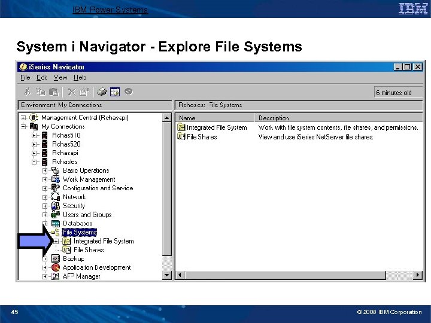This screenshot has width=431, height=323.
Task: Click the horizontal scrollbar thumb in right pane
Action: click(285, 275)
